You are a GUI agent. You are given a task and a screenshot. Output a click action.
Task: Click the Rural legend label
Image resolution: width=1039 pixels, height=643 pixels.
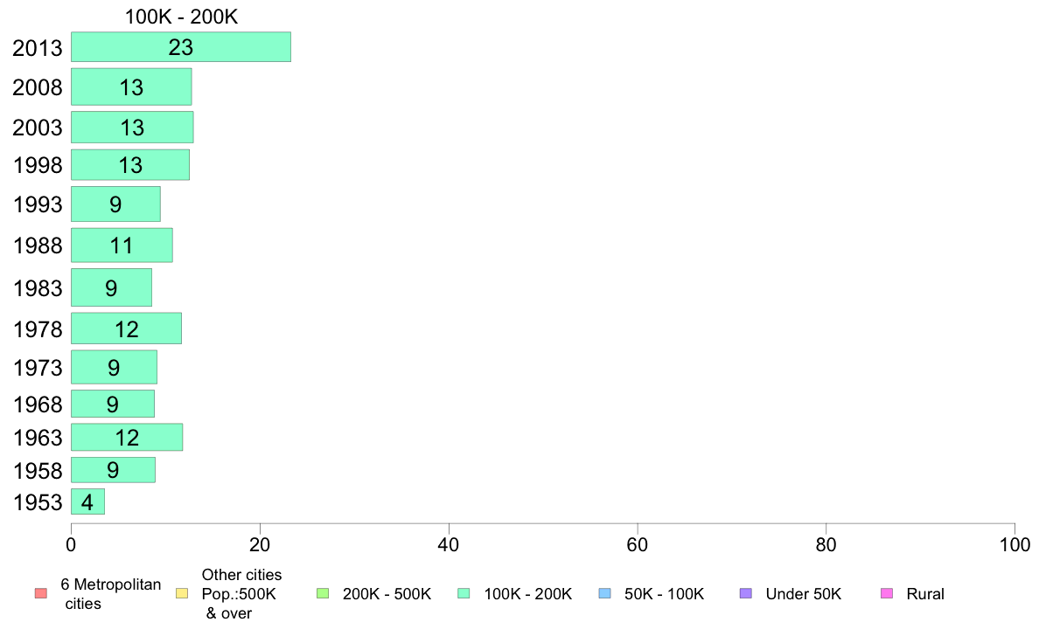[925, 594]
